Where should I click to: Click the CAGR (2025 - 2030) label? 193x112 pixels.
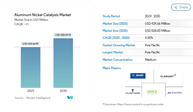116,38
